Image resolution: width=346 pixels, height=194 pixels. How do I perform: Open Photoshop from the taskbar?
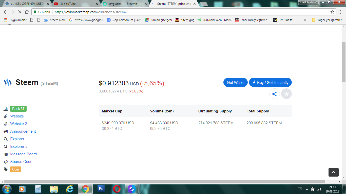[x=101, y=189]
